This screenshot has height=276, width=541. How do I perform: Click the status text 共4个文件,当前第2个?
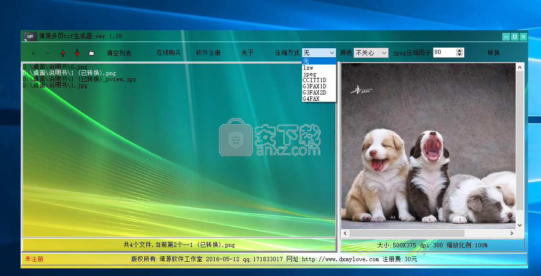click(x=179, y=245)
